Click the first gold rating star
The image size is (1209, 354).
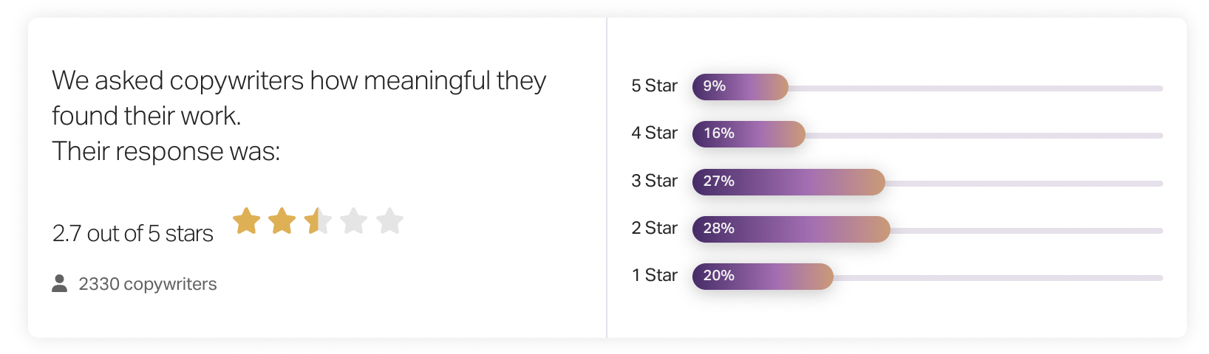point(247,221)
